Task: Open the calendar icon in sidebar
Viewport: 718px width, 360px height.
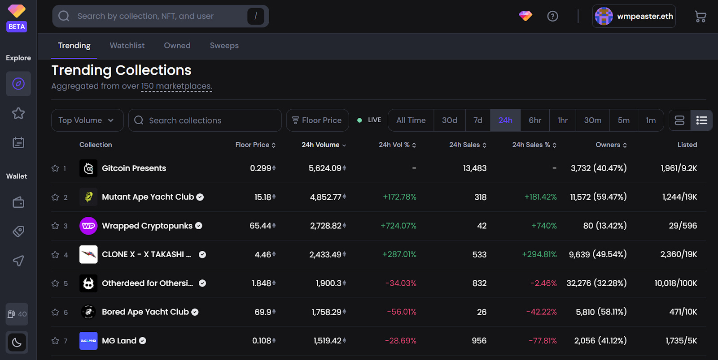Action: coord(18,143)
